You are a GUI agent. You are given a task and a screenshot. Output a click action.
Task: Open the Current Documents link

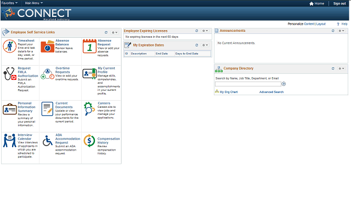click(x=64, y=105)
